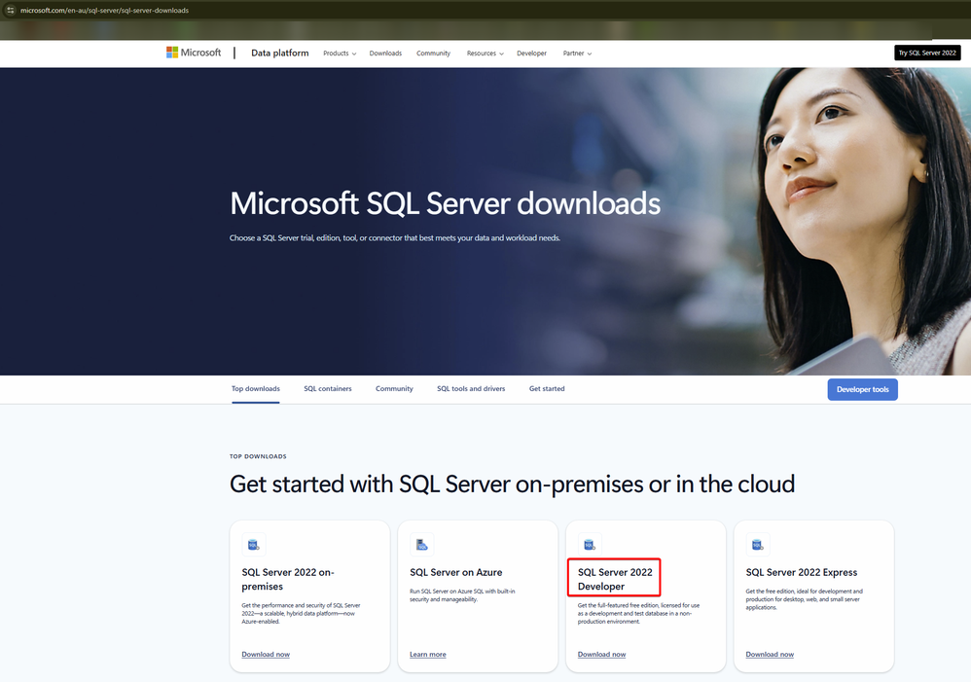Select the Top downloads tab
Image resolution: width=971 pixels, height=682 pixels.
256,389
